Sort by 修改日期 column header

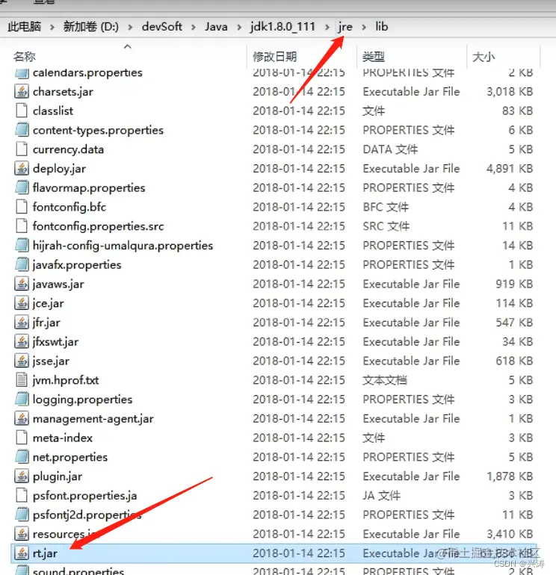[274, 57]
